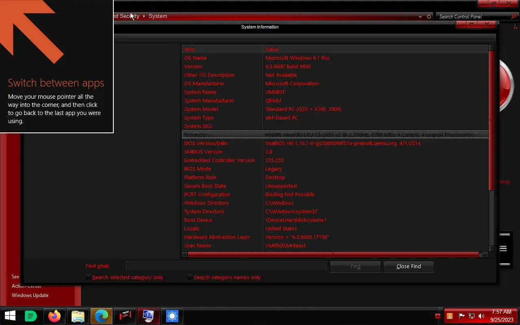Select the BIOS Version/Date row

click(x=335, y=143)
